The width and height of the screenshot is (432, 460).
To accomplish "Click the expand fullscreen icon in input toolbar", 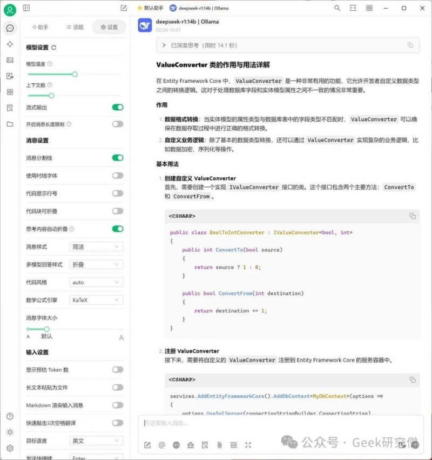I will [248, 444].
